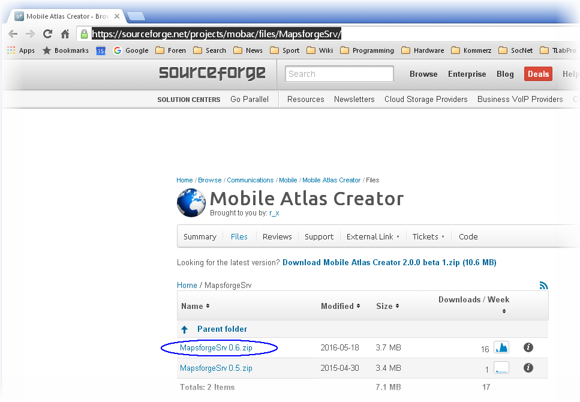Sort file list by Name
Screen dimensions: 580x402
point(196,306)
